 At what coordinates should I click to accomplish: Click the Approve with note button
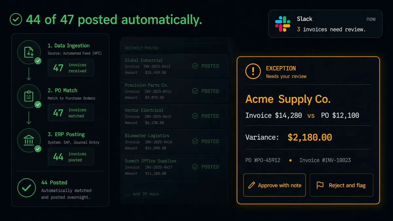click(x=274, y=185)
